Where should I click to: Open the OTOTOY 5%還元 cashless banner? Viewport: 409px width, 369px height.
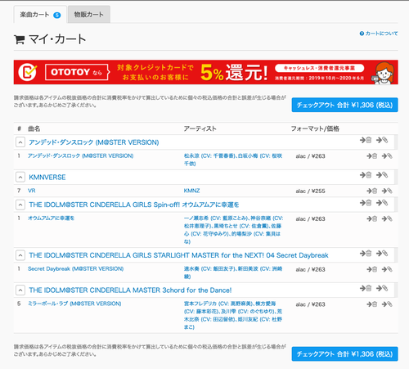(206, 72)
